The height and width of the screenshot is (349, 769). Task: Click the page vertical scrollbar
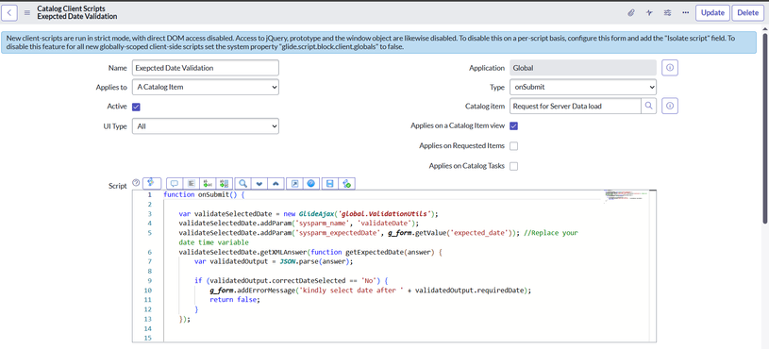click(x=765, y=127)
